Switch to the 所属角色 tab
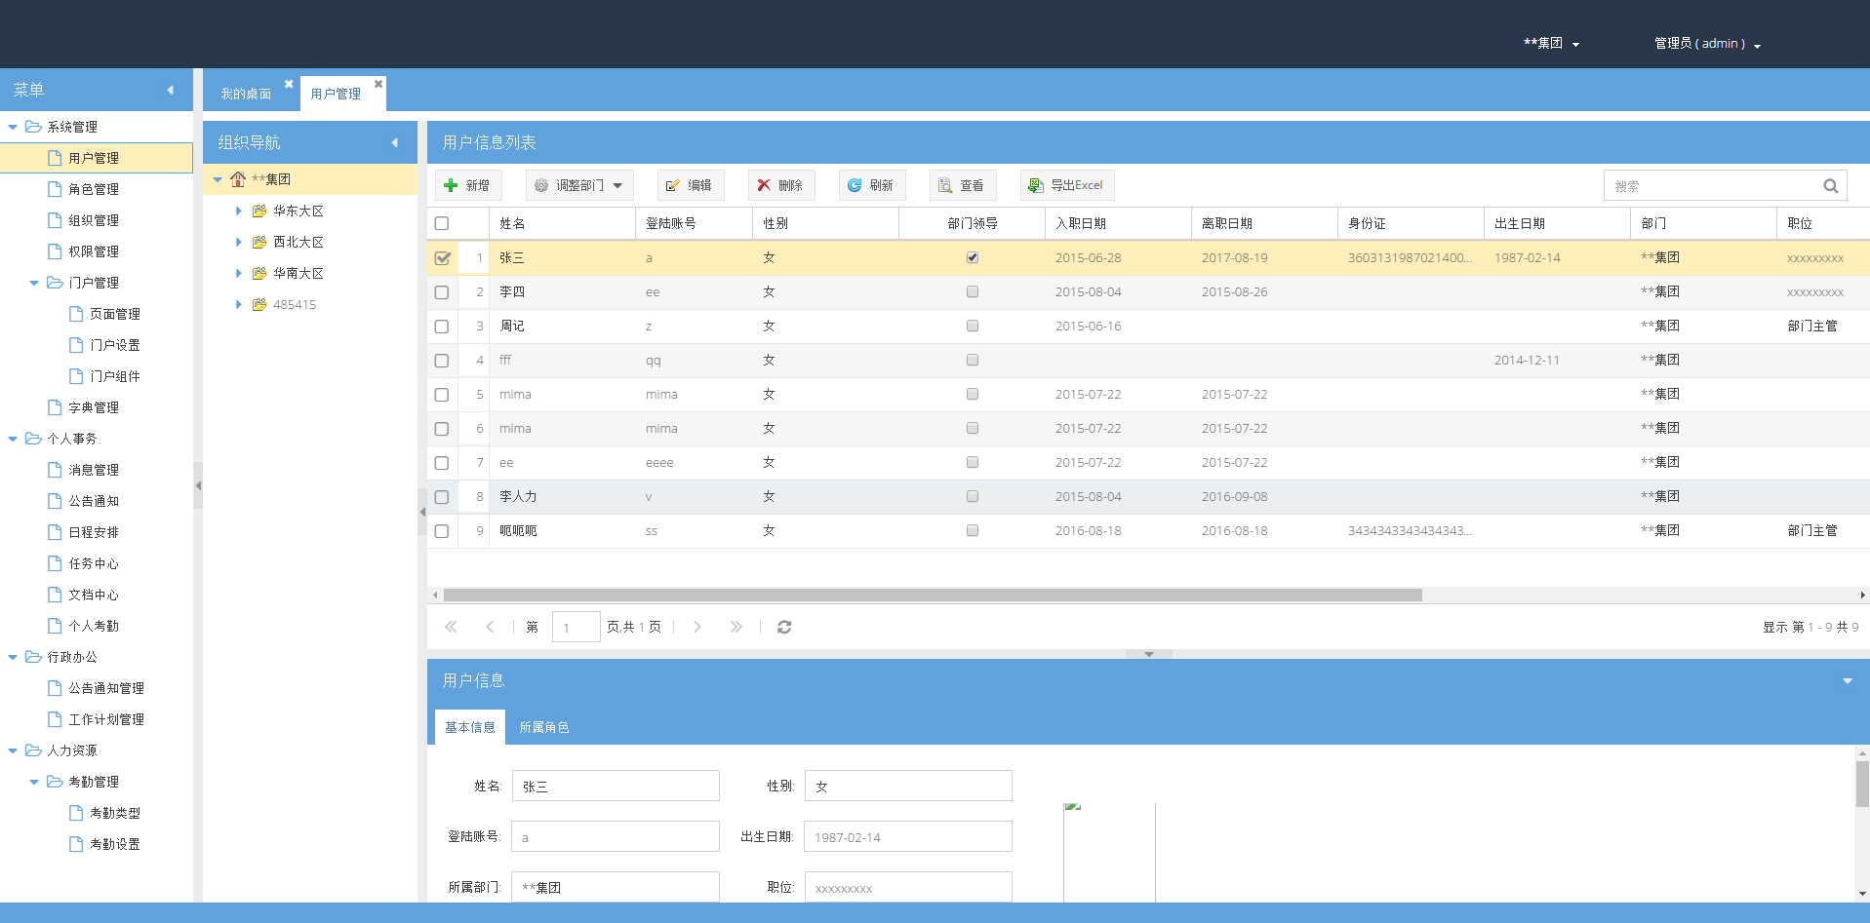The height and width of the screenshot is (923, 1870). tap(544, 726)
